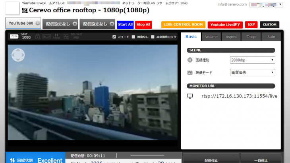Click the black CUSTOM button
Viewport: 290px width, 163px height.
(269, 25)
